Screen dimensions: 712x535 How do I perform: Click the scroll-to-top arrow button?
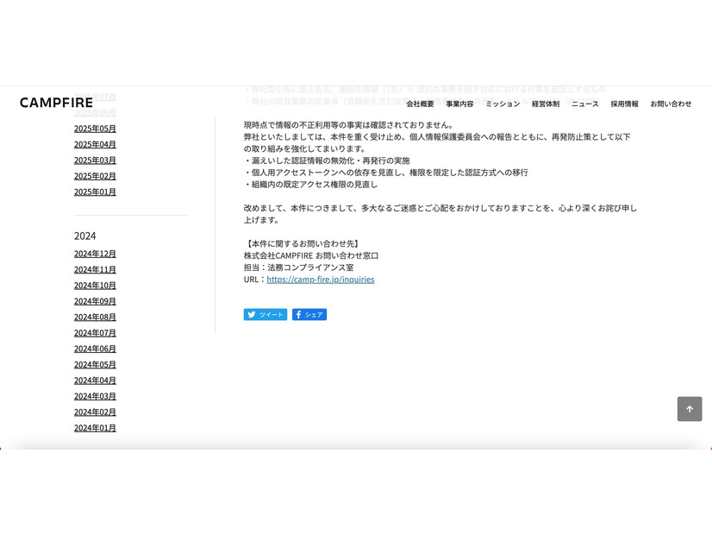tap(690, 409)
